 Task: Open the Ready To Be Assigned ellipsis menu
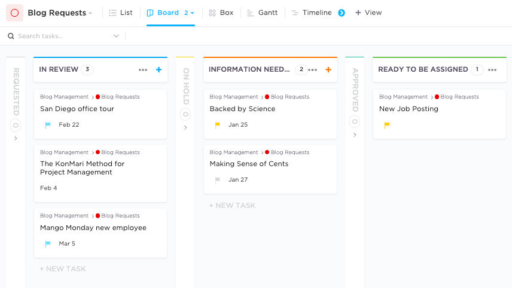coord(492,70)
